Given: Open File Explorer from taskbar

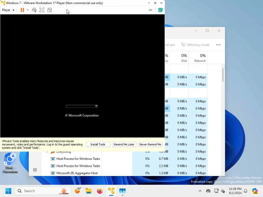Looking at the screenshot, I should 89,191.
